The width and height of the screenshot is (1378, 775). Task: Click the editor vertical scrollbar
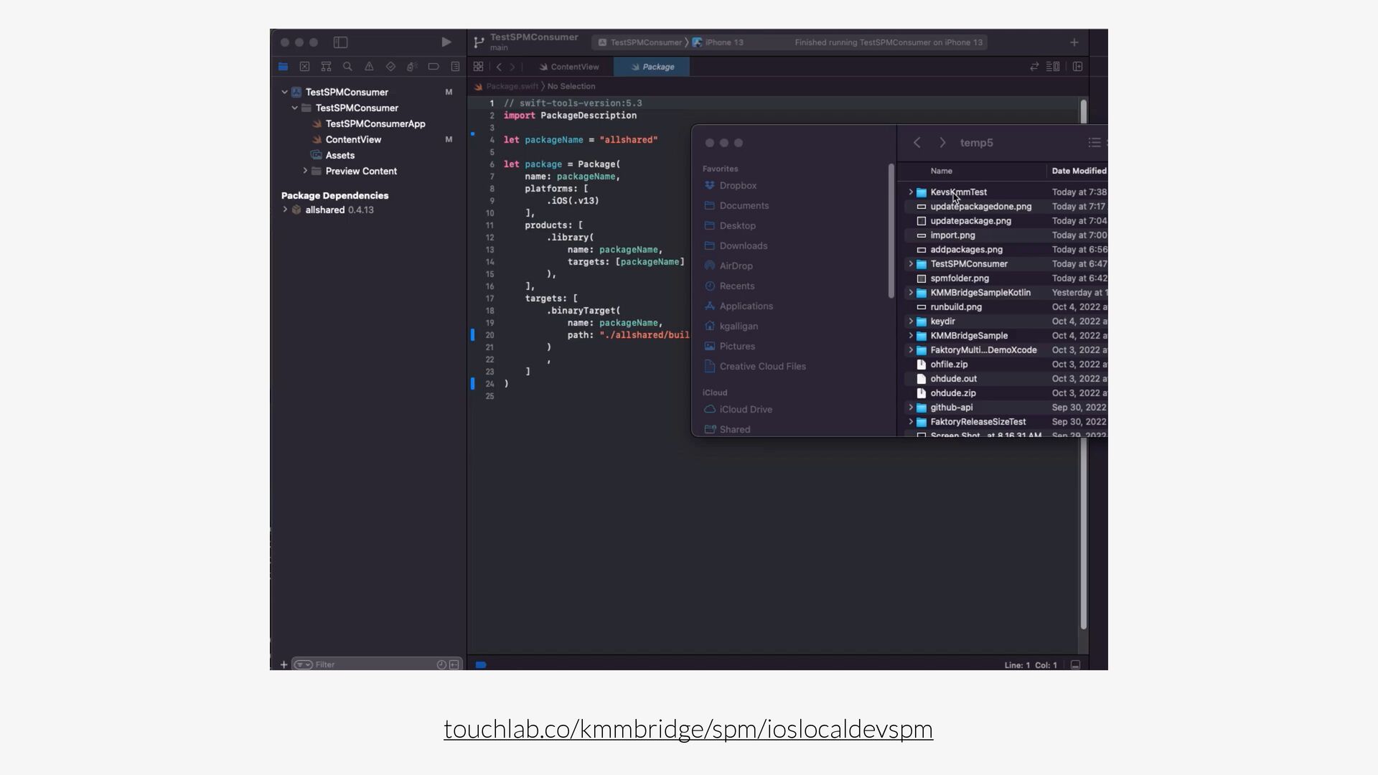(x=1083, y=532)
